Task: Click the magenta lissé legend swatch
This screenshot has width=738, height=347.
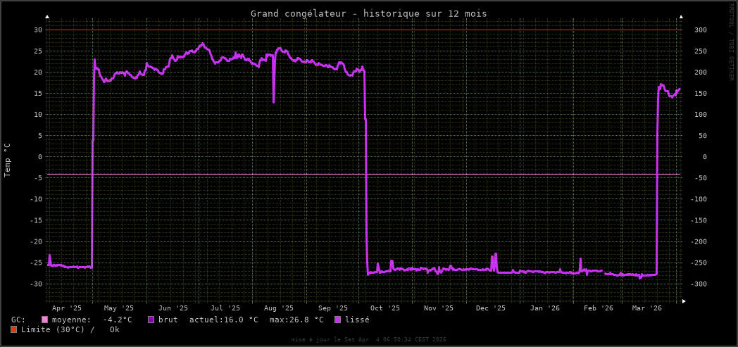Action: [337, 320]
